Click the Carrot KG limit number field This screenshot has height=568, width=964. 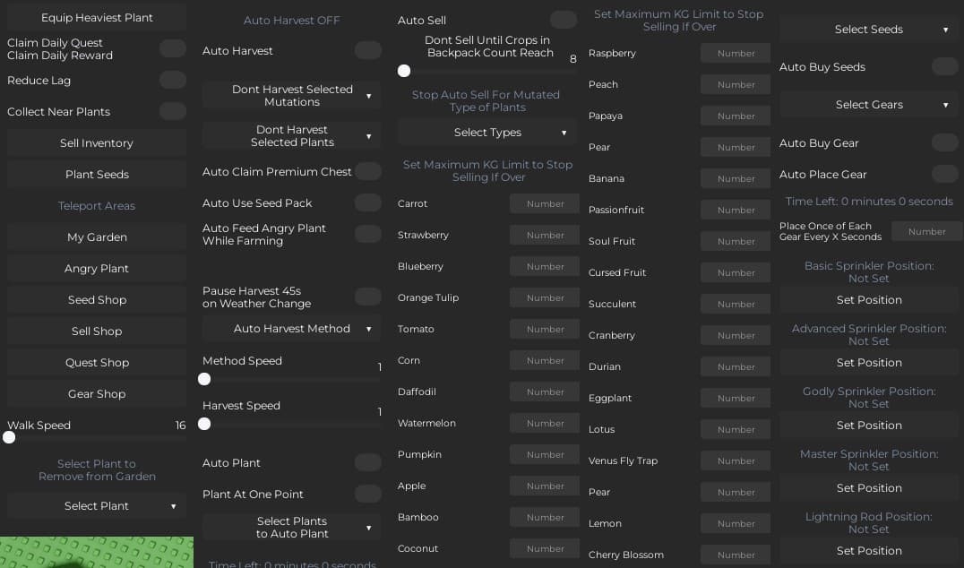tap(544, 203)
